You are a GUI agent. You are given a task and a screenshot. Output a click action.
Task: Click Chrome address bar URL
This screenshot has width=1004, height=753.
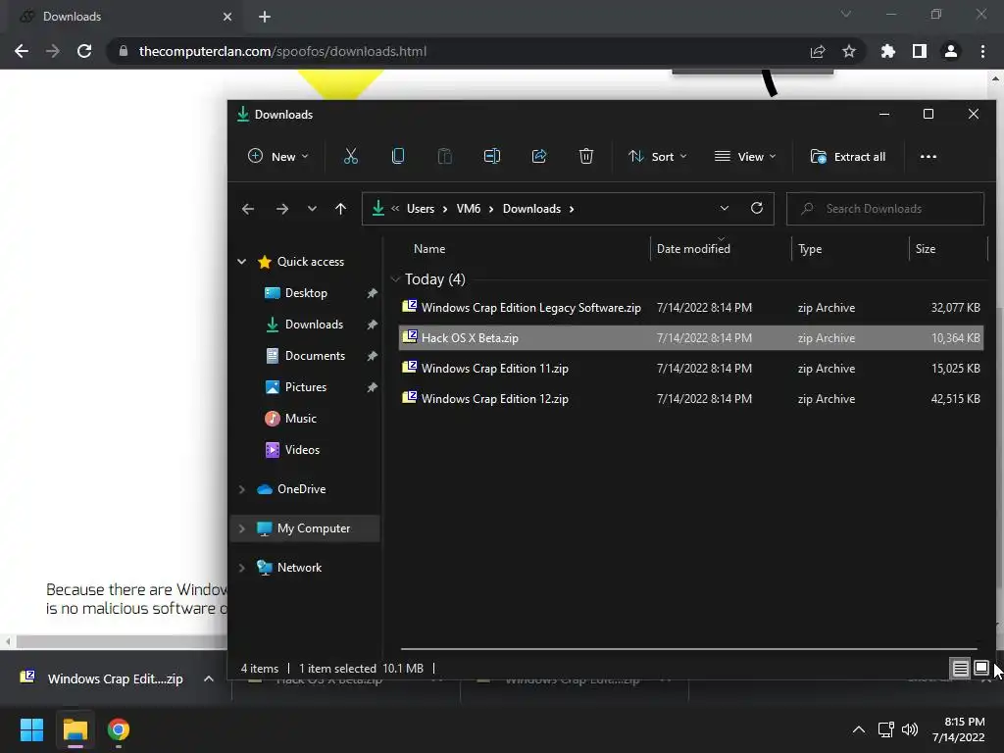282,51
